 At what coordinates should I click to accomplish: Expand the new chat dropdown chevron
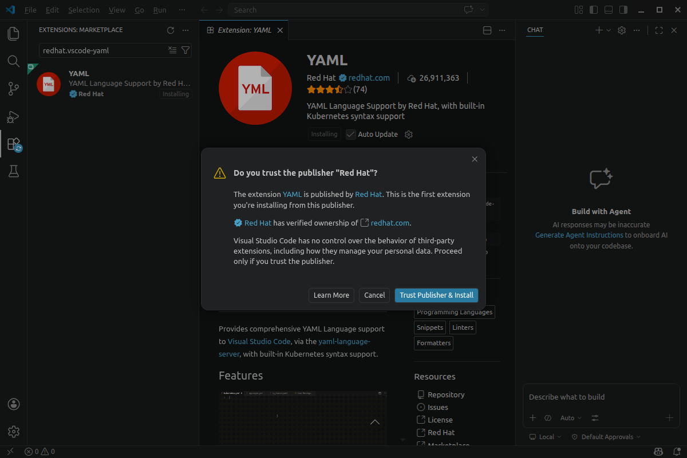pos(609,30)
